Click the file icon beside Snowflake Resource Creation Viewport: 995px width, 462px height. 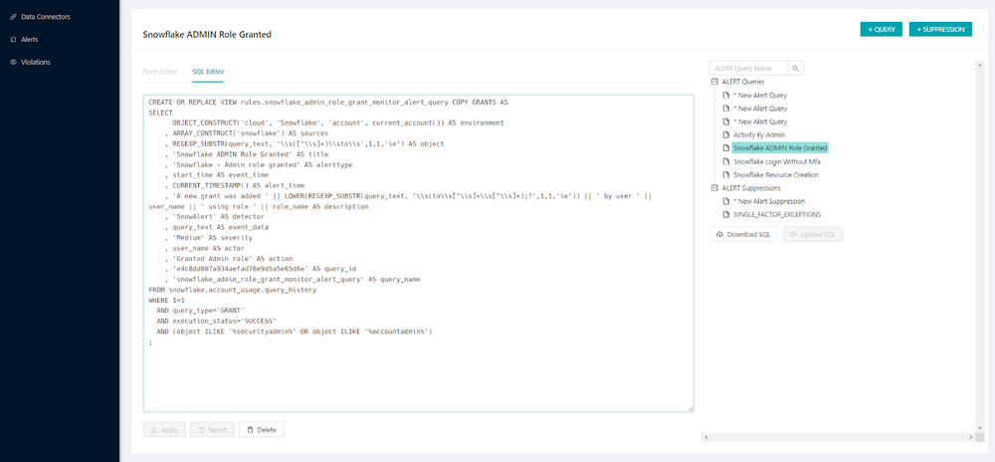[x=726, y=174]
